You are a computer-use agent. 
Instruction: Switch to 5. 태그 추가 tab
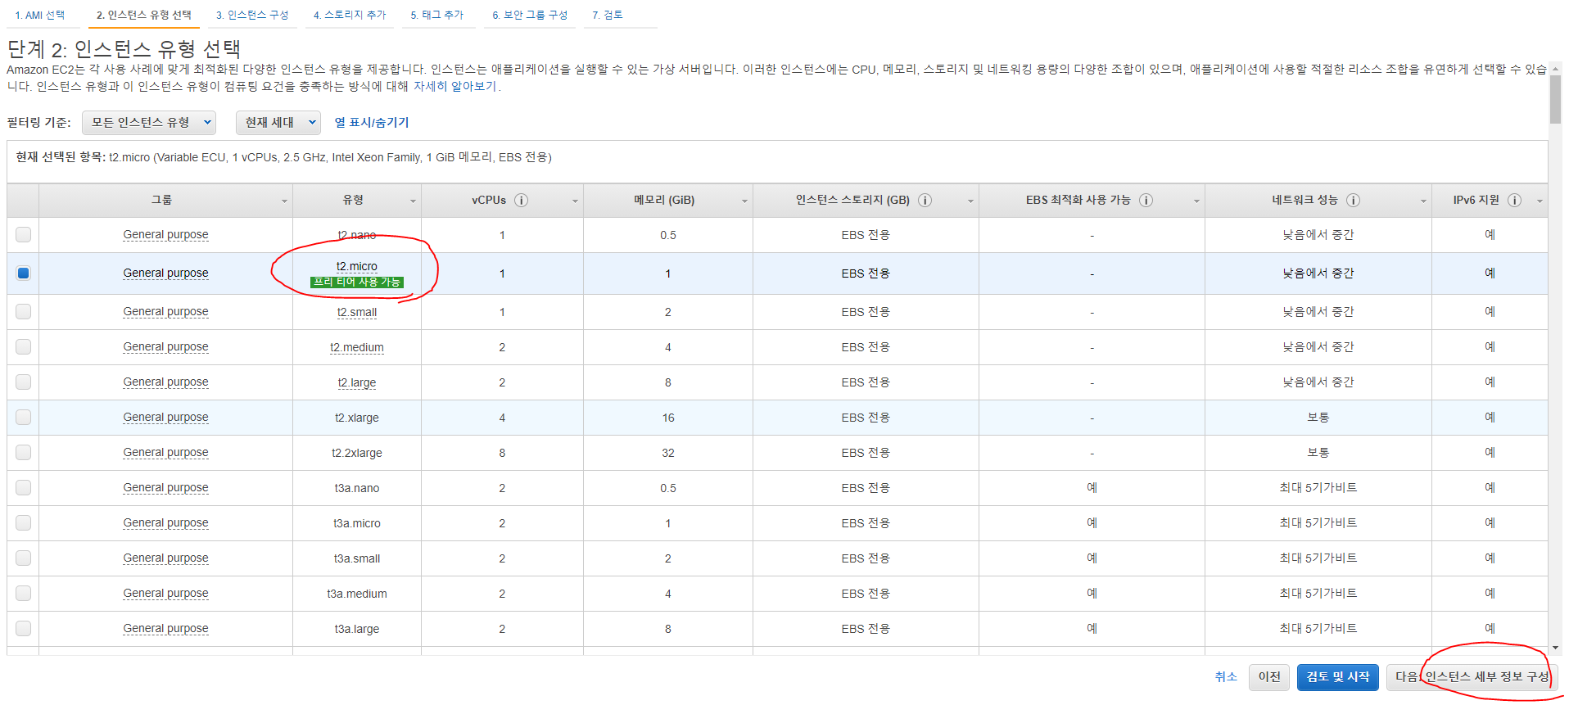point(437,16)
